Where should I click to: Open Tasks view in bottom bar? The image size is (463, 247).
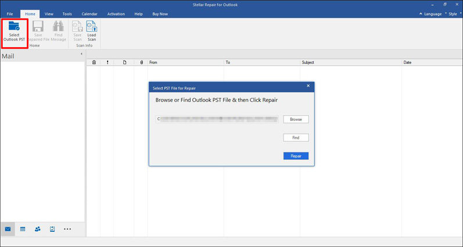pos(52,229)
